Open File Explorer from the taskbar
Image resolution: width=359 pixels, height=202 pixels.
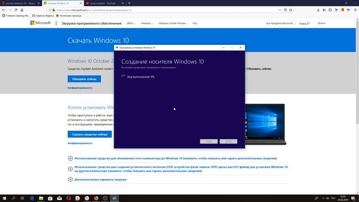41,198
